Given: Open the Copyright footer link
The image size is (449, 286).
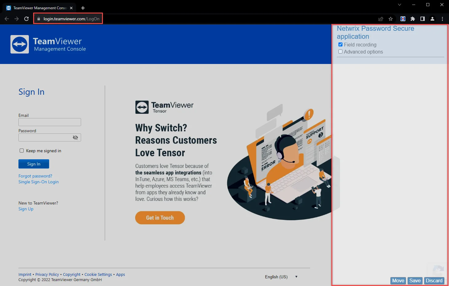Looking at the screenshot, I should [72, 274].
